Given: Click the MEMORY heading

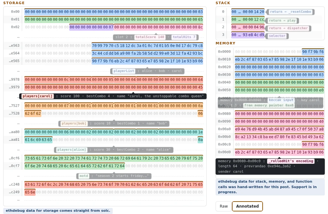Looking at the screenshot, I should click(225, 43).
